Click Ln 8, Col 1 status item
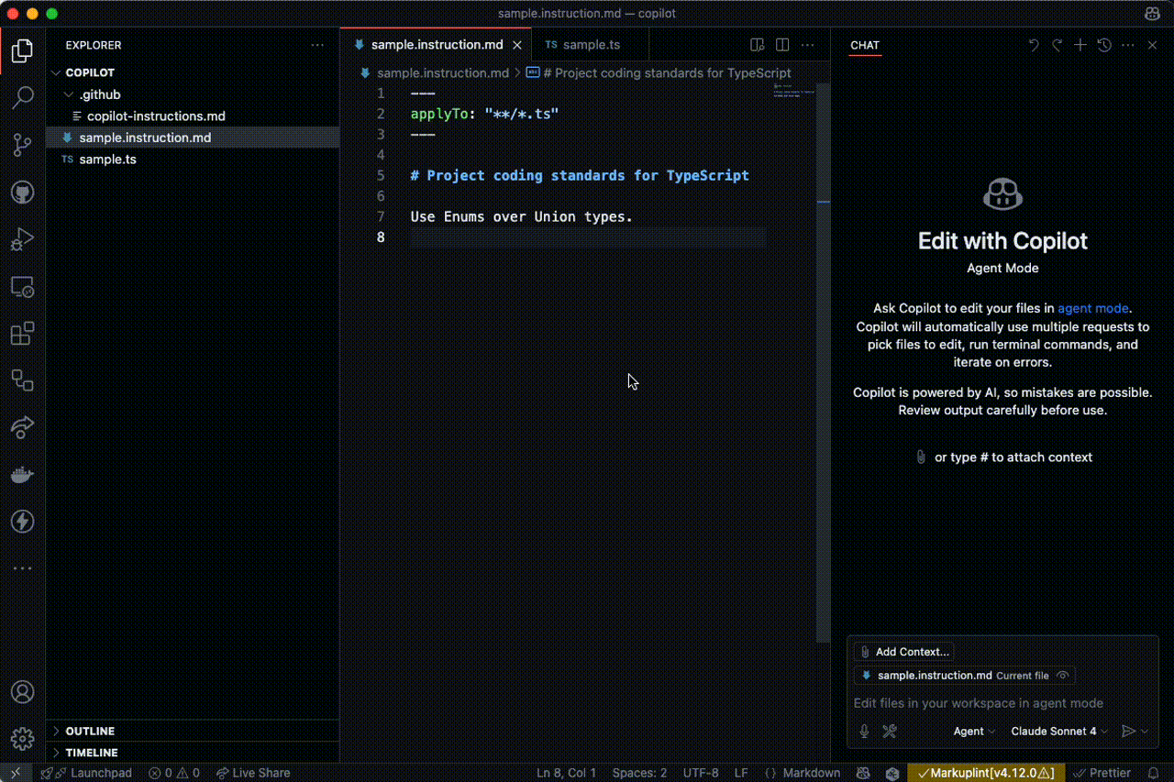This screenshot has width=1174, height=782. pos(566,773)
